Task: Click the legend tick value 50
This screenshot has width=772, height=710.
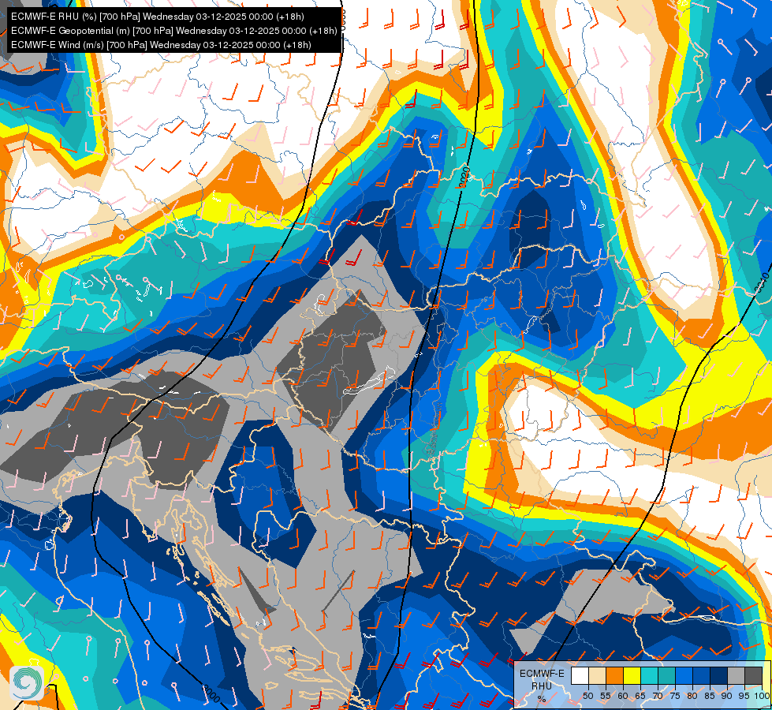Action: (x=588, y=696)
